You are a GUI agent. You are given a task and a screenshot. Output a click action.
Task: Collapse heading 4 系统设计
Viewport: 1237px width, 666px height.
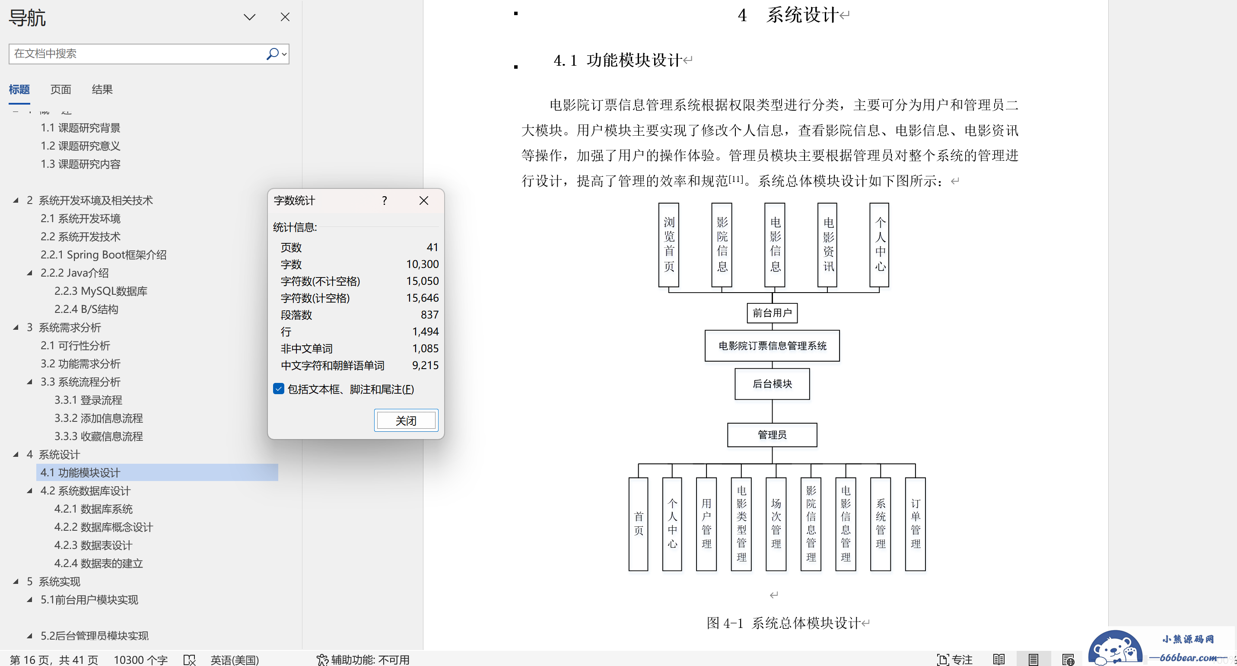tap(16, 455)
